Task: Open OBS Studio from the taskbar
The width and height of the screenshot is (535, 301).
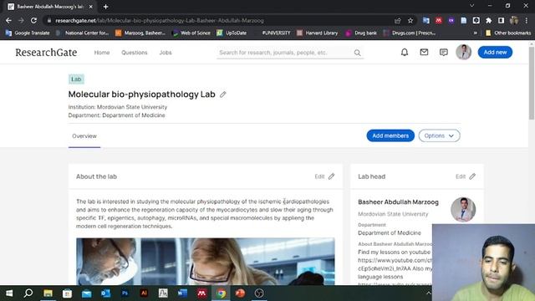Action: [x=259, y=293]
